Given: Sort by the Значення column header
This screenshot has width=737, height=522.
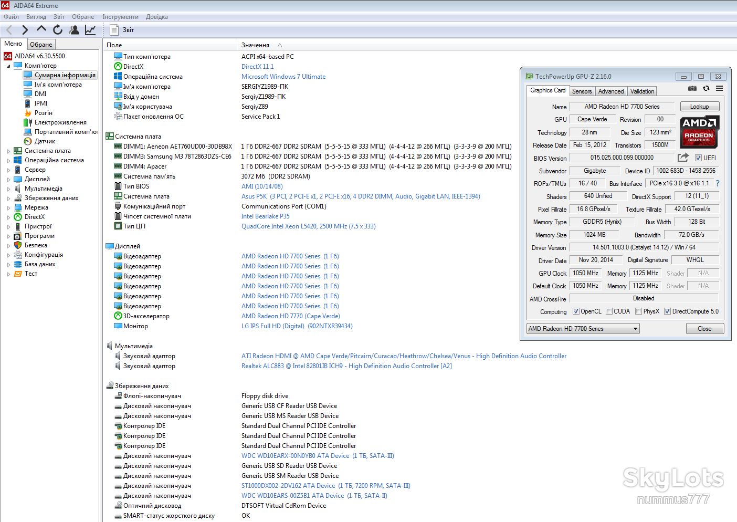Looking at the screenshot, I should point(256,45).
